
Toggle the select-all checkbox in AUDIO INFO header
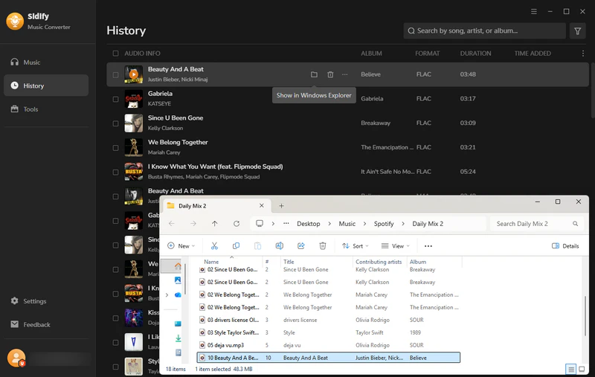(115, 54)
